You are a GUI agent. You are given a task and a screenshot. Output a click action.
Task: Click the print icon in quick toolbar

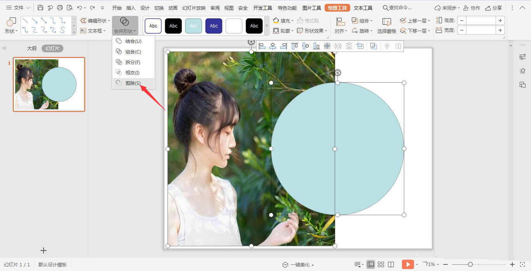coord(60,8)
